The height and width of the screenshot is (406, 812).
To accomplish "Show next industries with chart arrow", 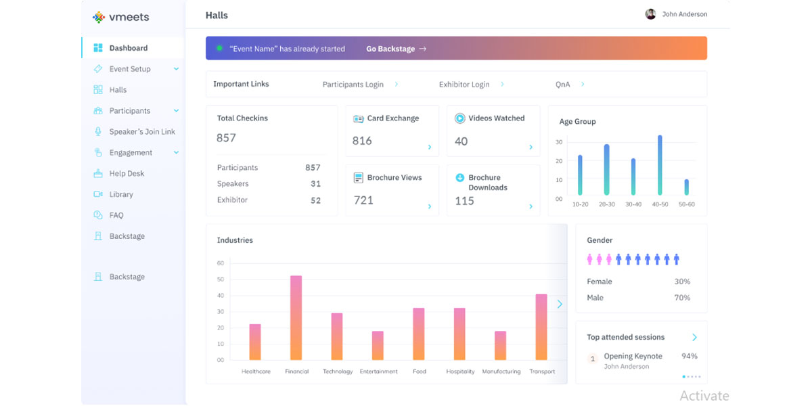I will click(x=560, y=304).
